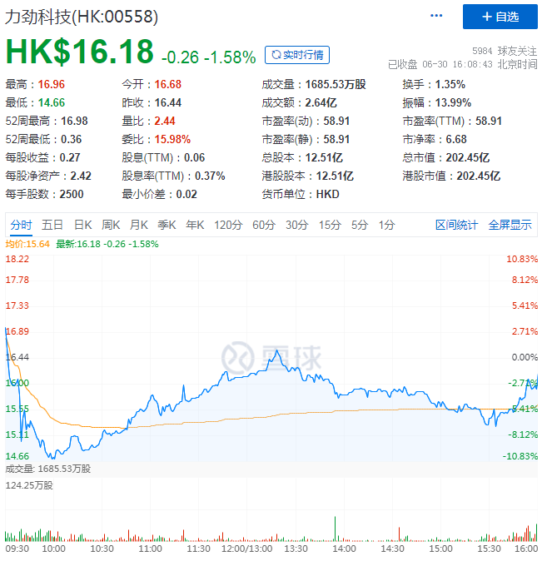The width and height of the screenshot is (542, 561).
Task: Click the 5984 球友关注 follower count
Action: tap(505, 51)
